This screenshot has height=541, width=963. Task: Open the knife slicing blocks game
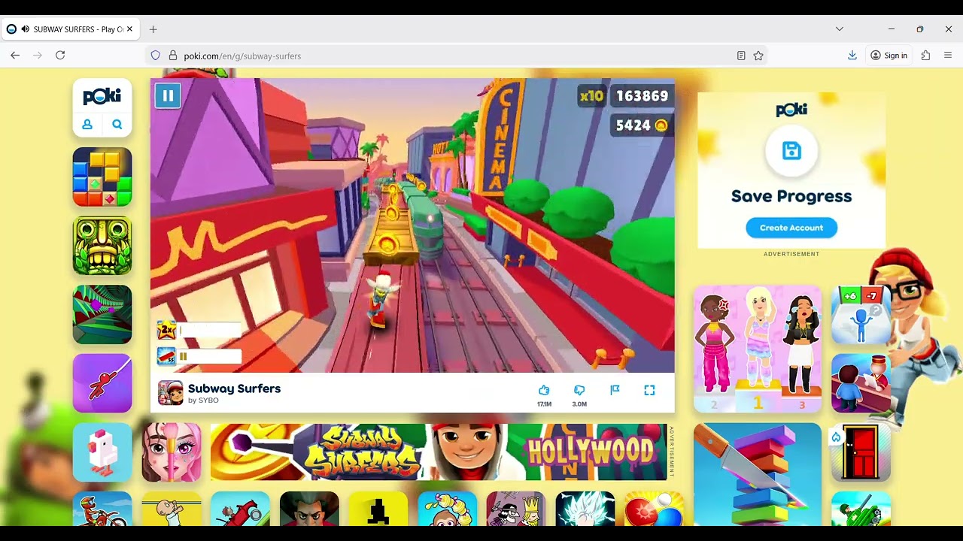[x=758, y=474]
